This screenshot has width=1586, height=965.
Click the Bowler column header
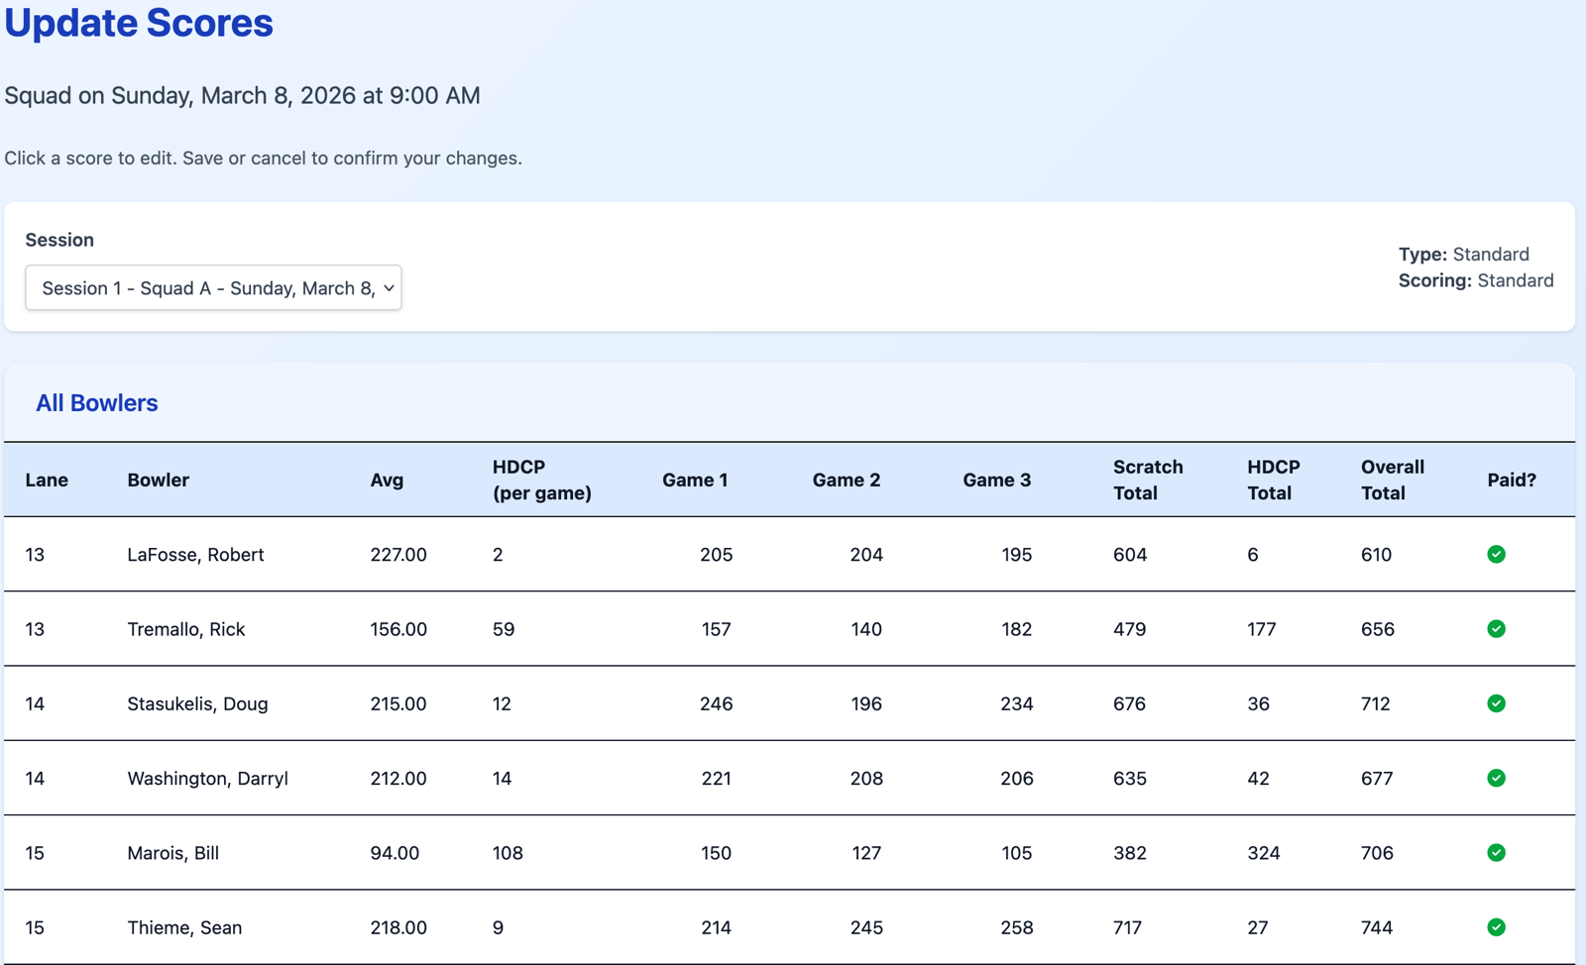(158, 480)
